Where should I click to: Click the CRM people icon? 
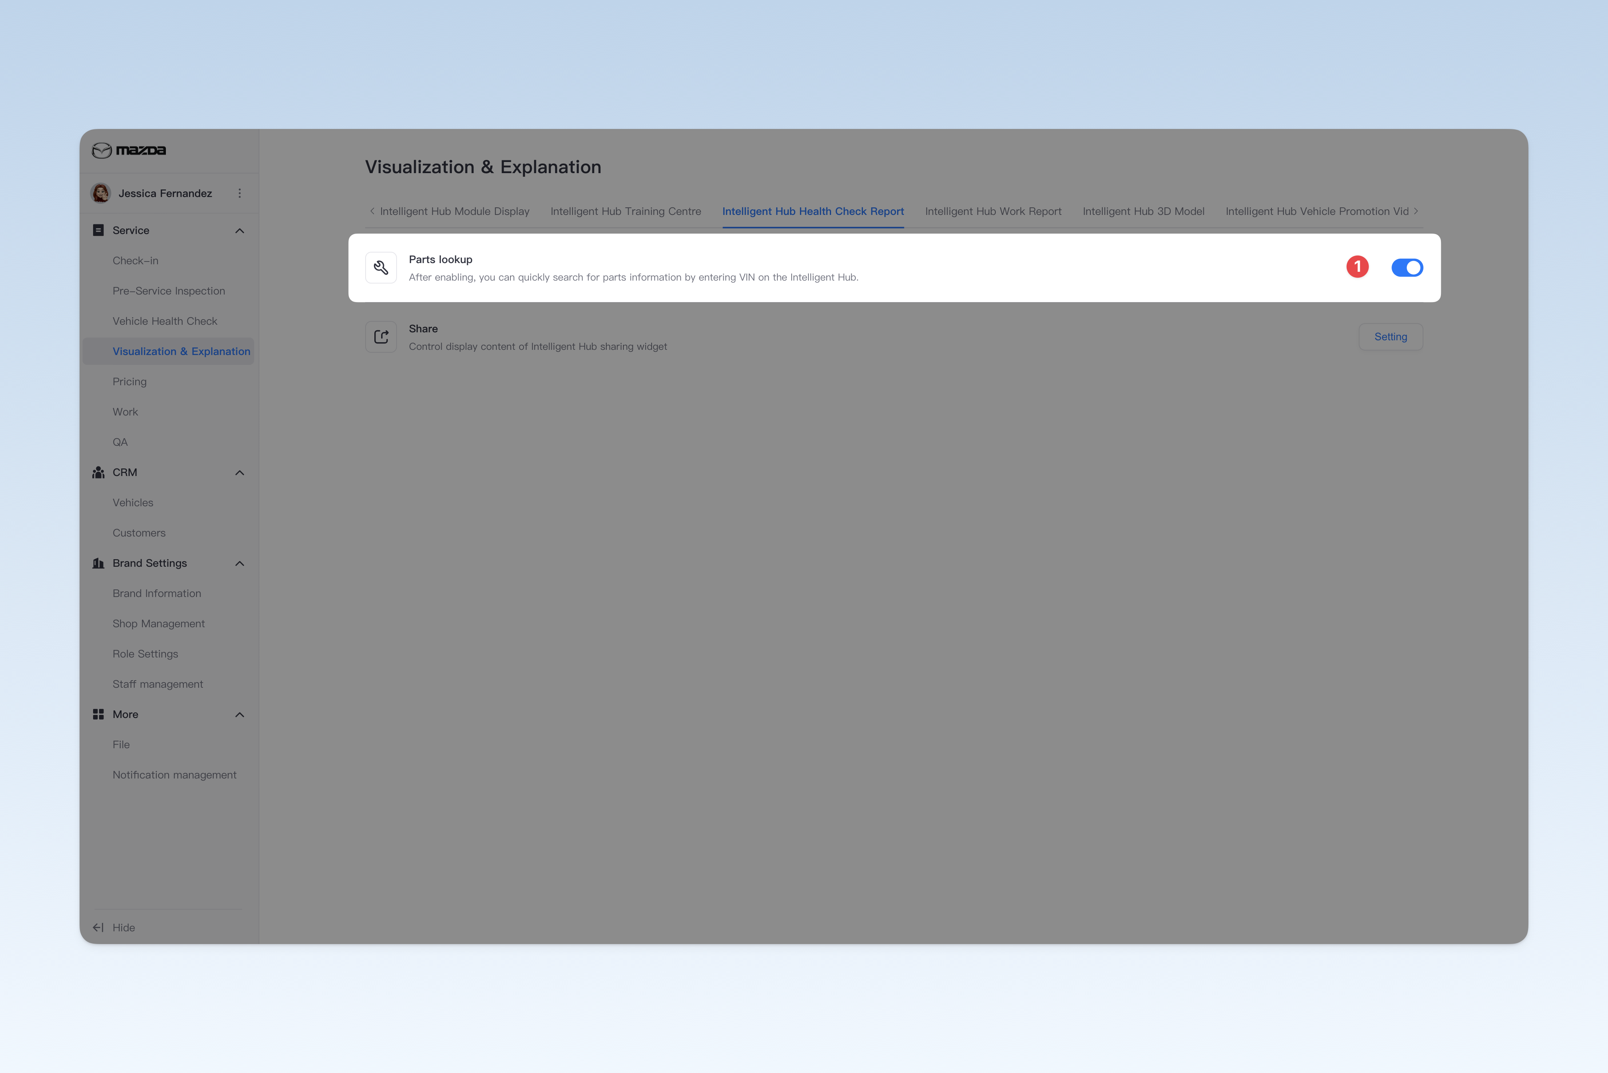coord(99,473)
